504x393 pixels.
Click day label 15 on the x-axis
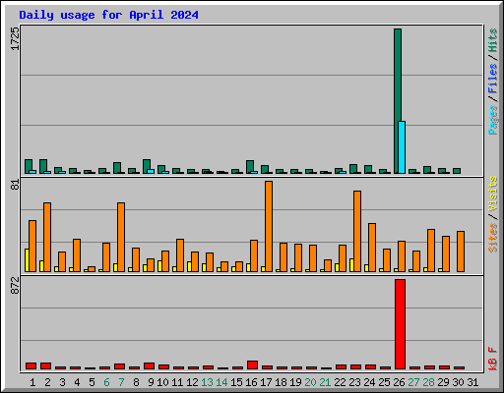click(236, 382)
